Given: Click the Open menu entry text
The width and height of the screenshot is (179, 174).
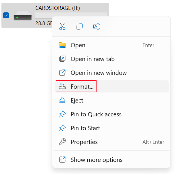Looking at the screenshot, I should [x=78, y=45].
